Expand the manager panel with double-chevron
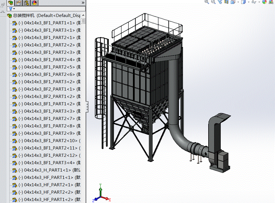Viewport: 275px width, 203px height. (x=83, y=3)
